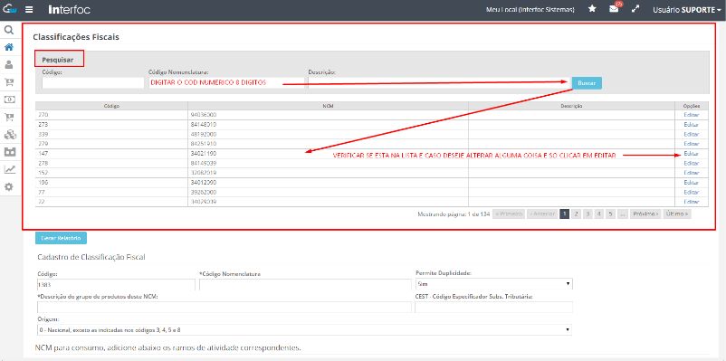Viewport: 726px width, 361px height.
Task: Click the Interfoc brand logo text
Action: click(x=69, y=9)
